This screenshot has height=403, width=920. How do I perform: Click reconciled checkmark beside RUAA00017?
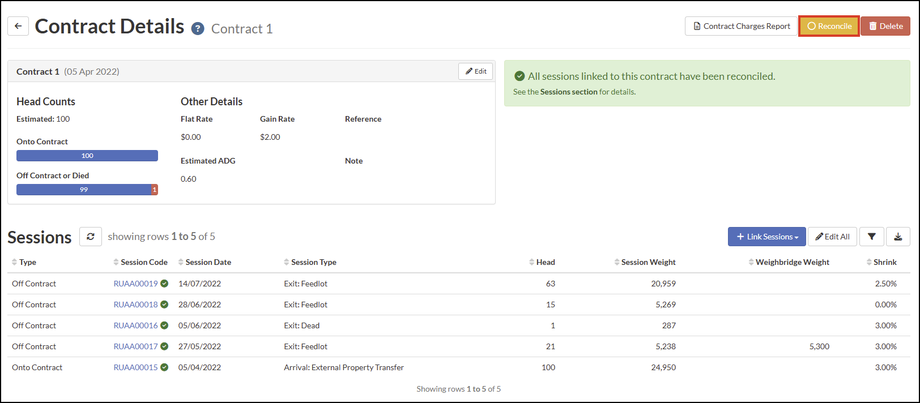click(164, 346)
